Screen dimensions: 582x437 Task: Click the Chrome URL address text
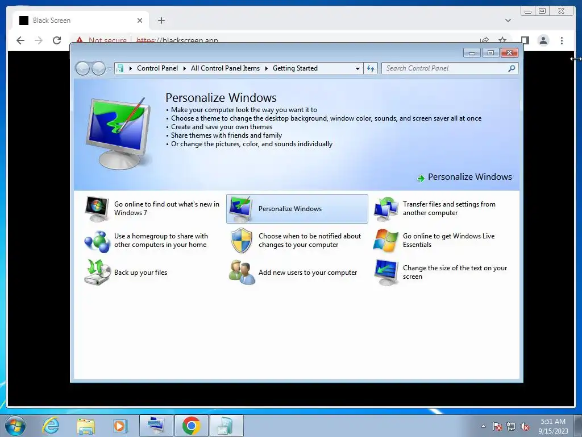(177, 40)
